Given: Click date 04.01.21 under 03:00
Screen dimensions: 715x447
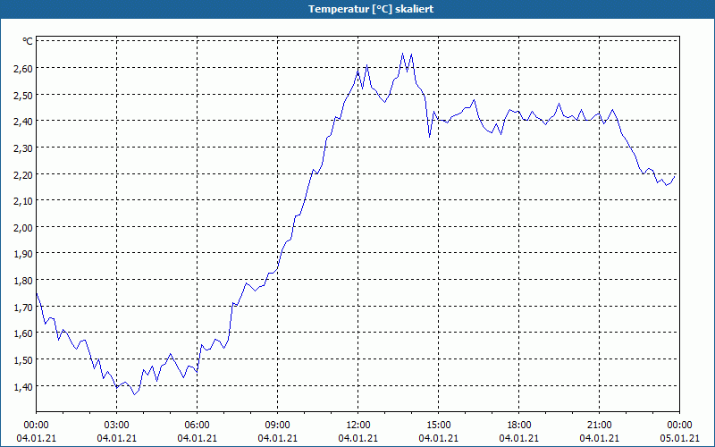Looking at the screenshot, I should [x=117, y=438].
